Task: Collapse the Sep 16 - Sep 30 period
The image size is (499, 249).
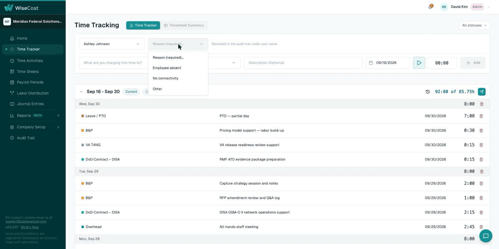Action: pyautogui.click(x=81, y=92)
